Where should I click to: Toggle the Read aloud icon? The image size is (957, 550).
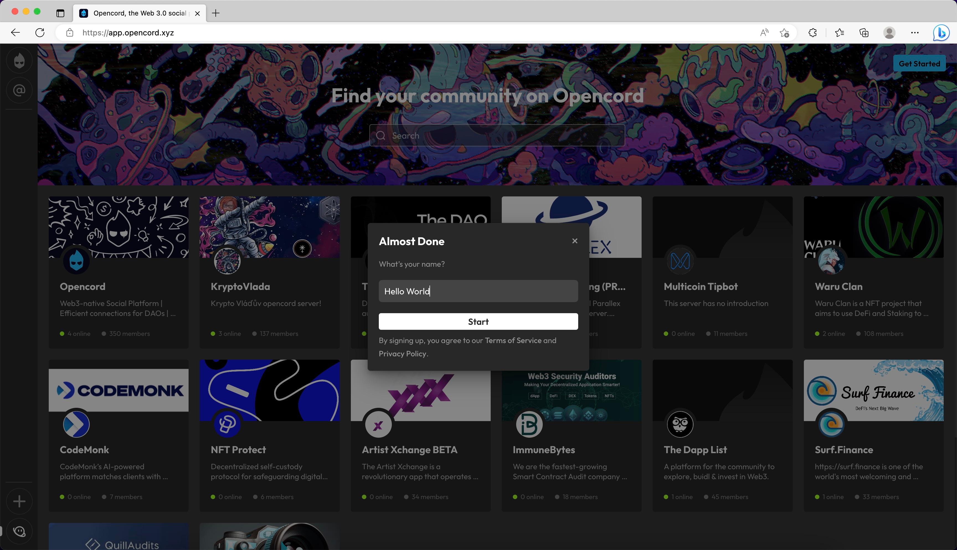pyautogui.click(x=764, y=32)
